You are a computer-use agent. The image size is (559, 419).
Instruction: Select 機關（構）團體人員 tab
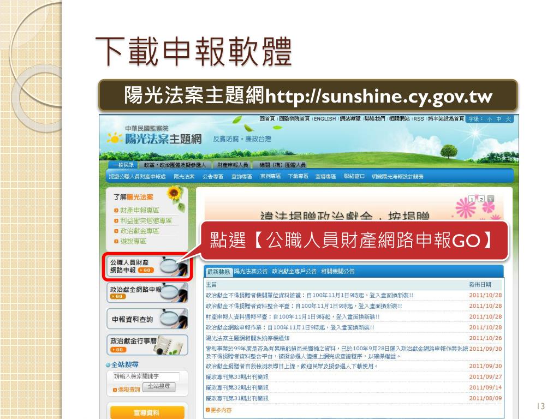[x=282, y=165]
